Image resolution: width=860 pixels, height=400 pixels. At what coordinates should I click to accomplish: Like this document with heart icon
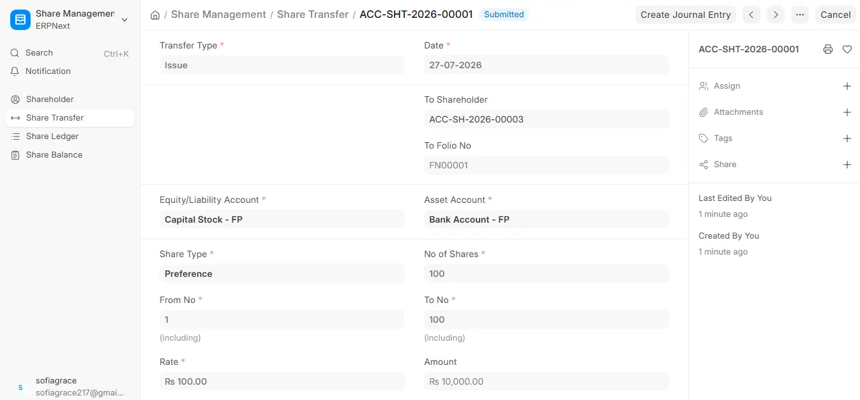(x=847, y=49)
